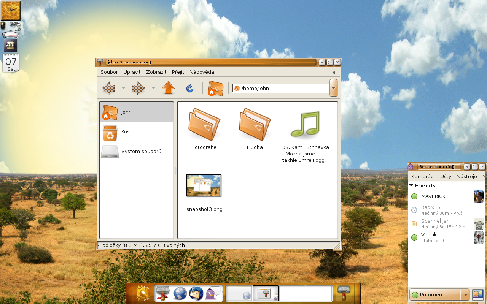The image size is (487, 304).
Task: Open the back history dropdown arrow
Action: 123,88
